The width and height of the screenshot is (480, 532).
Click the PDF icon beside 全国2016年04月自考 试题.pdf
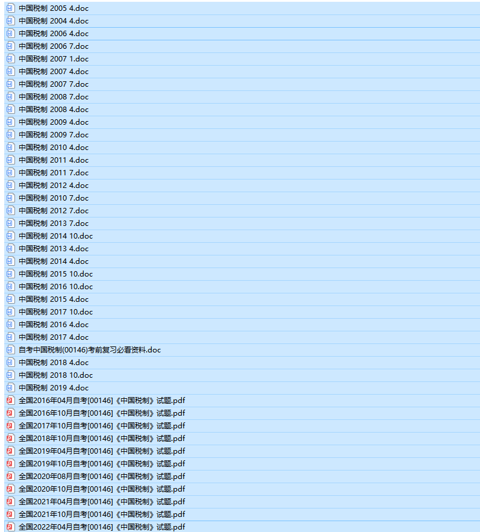(10, 401)
